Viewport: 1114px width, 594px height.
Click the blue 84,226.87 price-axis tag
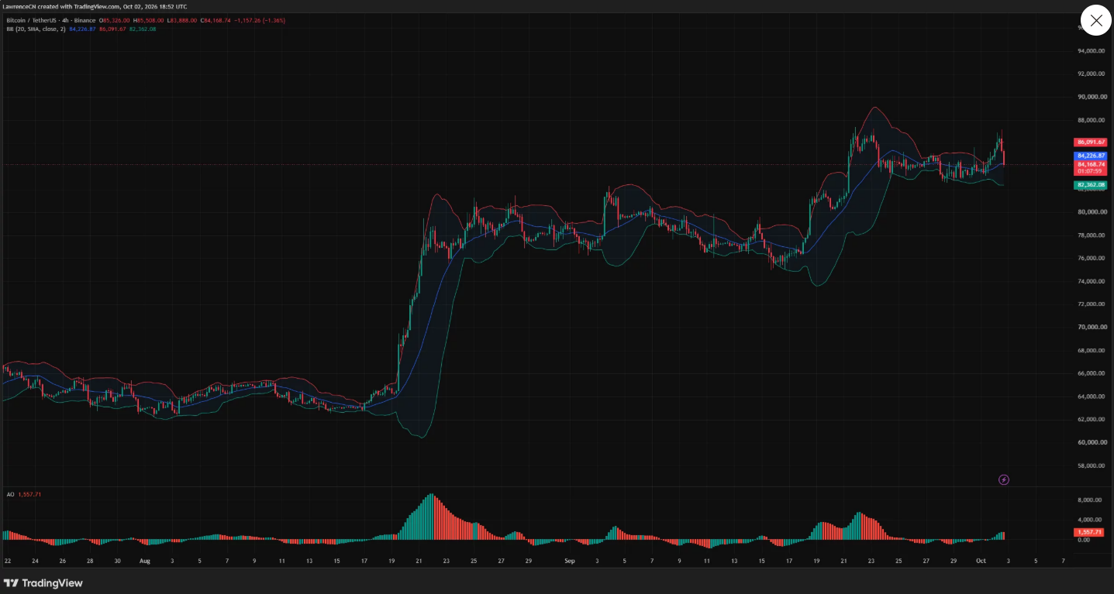(1091, 156)
